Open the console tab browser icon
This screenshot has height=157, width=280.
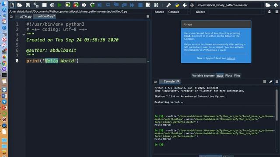[155, 82]
